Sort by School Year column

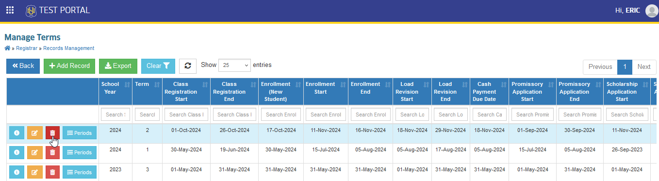pos(115,91)
